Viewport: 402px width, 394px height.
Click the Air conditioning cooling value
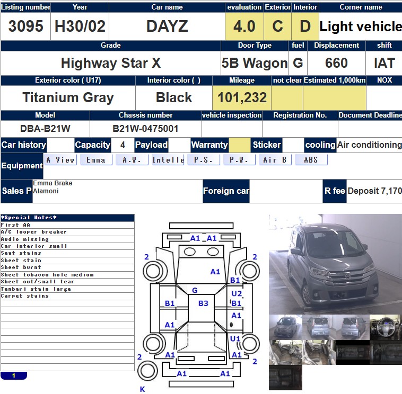(x=369, y=145)
